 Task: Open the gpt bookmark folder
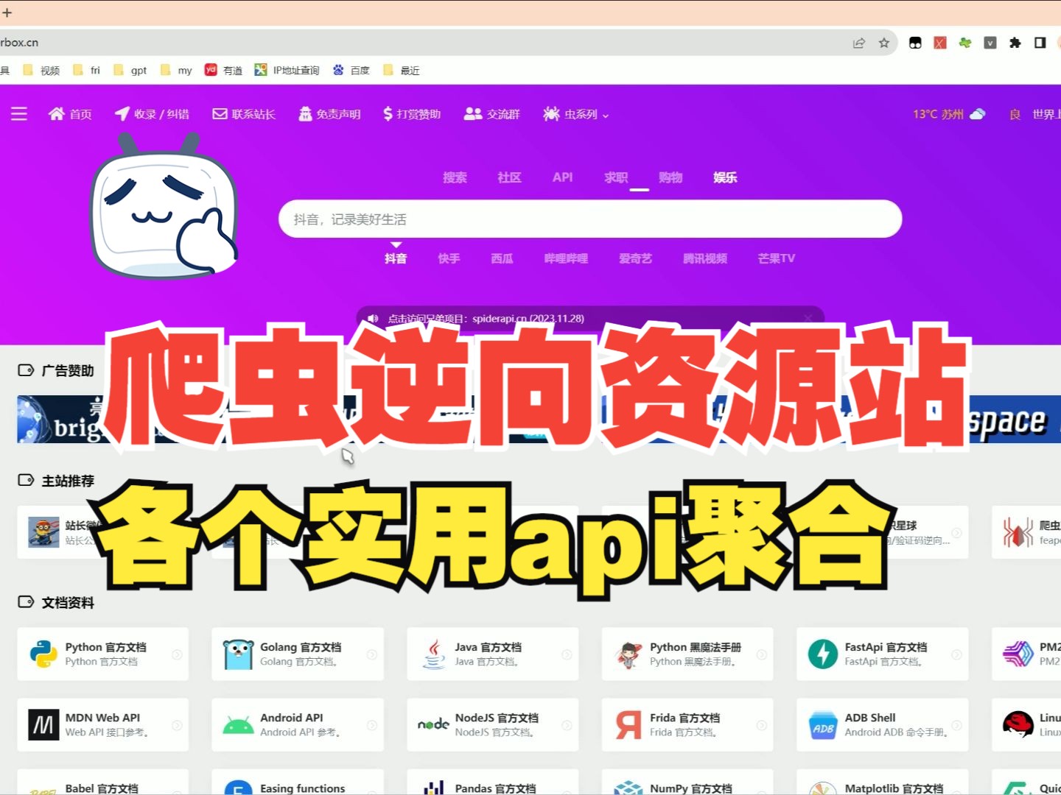pos(130,70)
